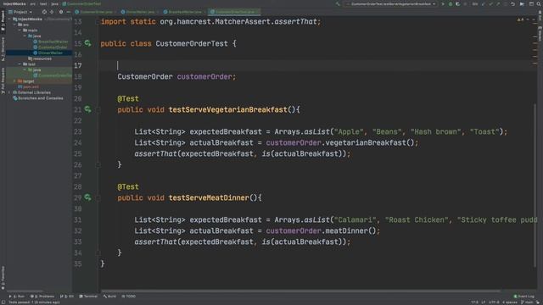
Task: Open the Project tool window stripe button
Action: (x=3, y=21)
